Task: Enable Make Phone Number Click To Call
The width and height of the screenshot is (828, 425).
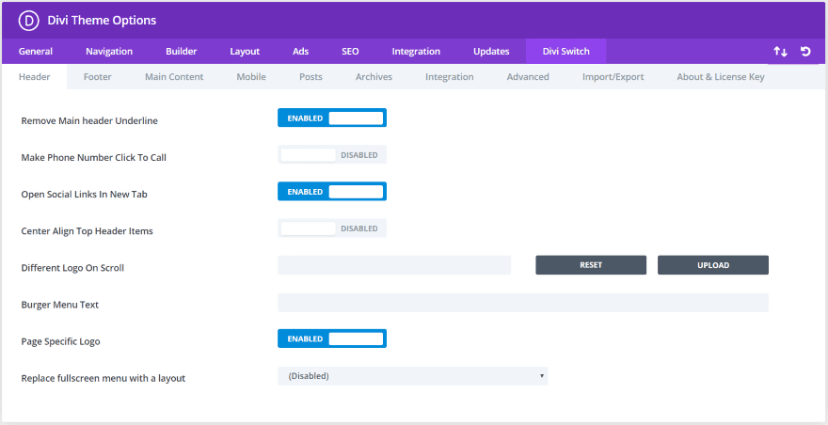Action: (332, 155)
